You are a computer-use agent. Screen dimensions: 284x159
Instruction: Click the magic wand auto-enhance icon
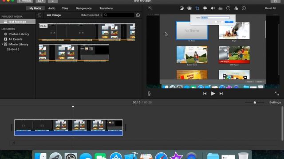[x=150, y=8]
